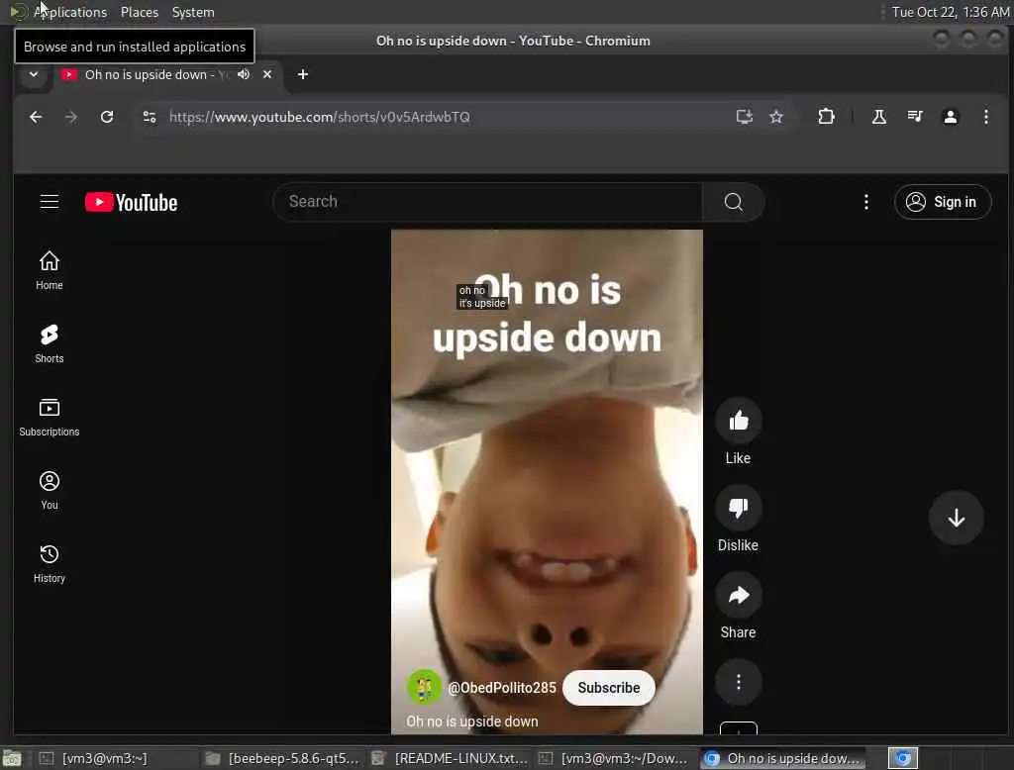Click into the YouTube Search field
This screenshot has height=770, width=1014.
(487, 202)
